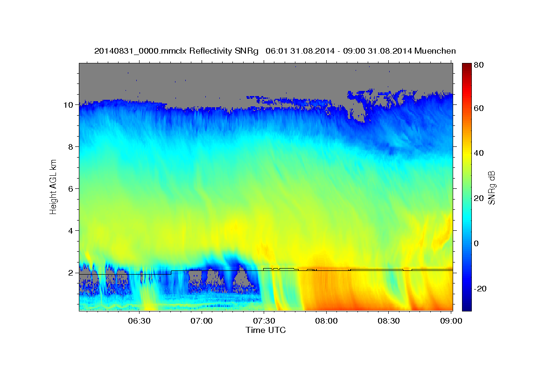
Task: Click the 06:30 time tick label
Action: (x=139, y=321)
